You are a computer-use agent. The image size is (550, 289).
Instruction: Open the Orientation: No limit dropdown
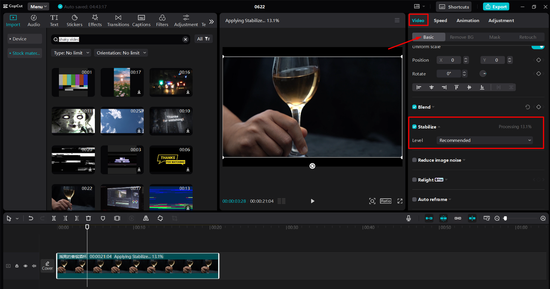[x=121, y=53]
